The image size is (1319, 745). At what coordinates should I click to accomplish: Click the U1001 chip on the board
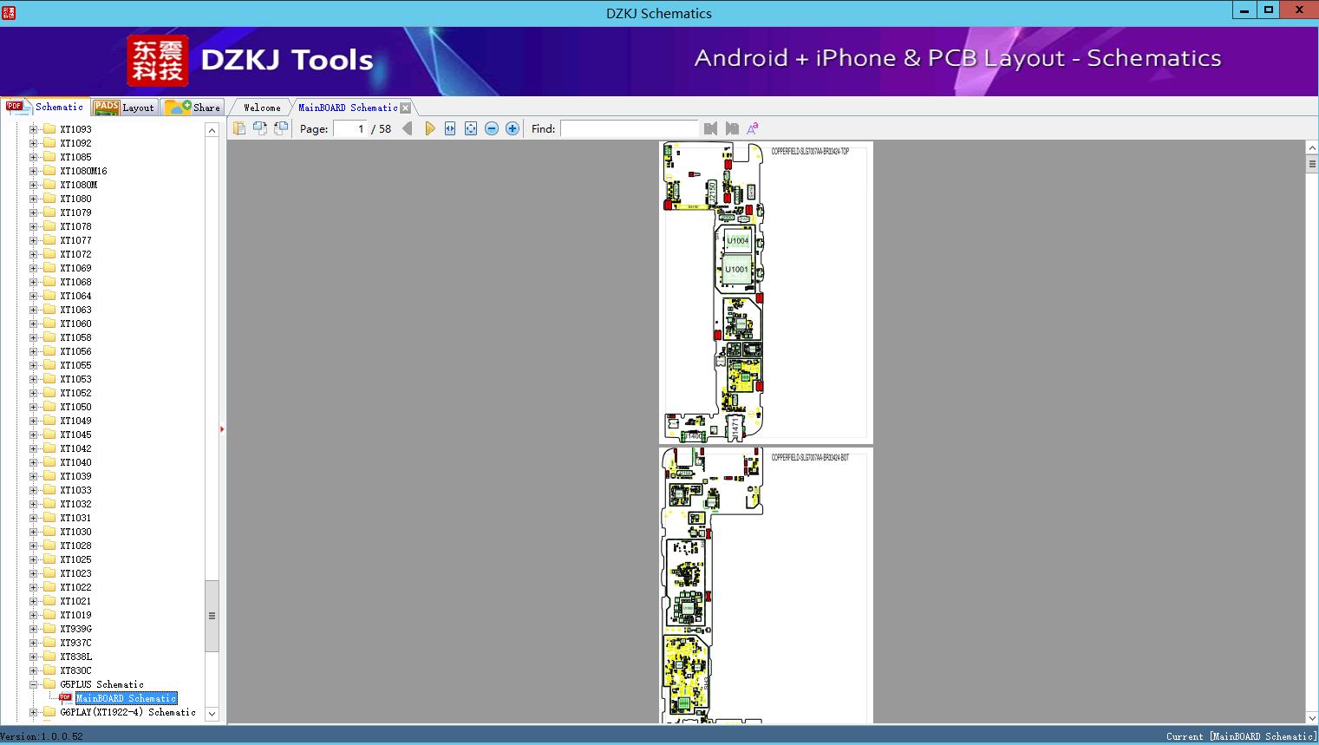(737, 270)
